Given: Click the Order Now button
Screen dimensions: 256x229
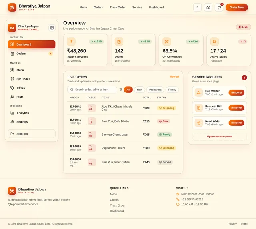Looking at the screenshot, I should pyautogui.click(x=237, y=7).
